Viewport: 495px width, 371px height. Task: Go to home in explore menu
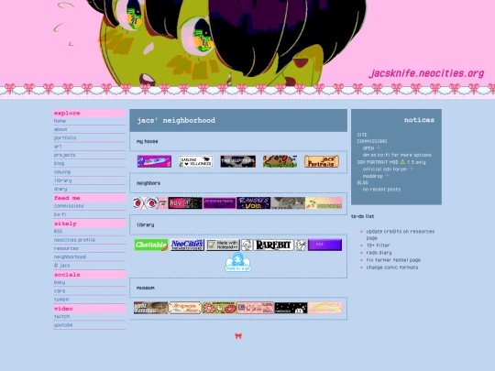(60, 121)
